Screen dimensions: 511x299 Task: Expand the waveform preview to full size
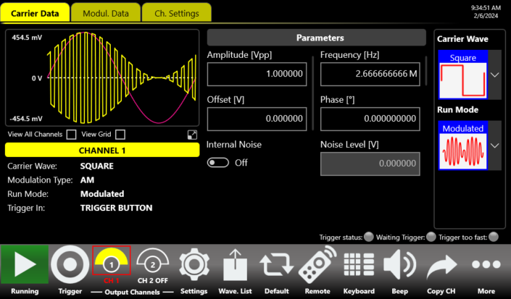click(192, 135)
